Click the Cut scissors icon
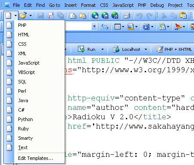This screenshot has height=165, width=194. (x=164, y=15)
